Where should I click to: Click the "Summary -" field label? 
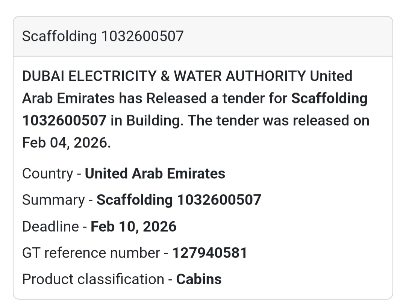pos(58,200)
